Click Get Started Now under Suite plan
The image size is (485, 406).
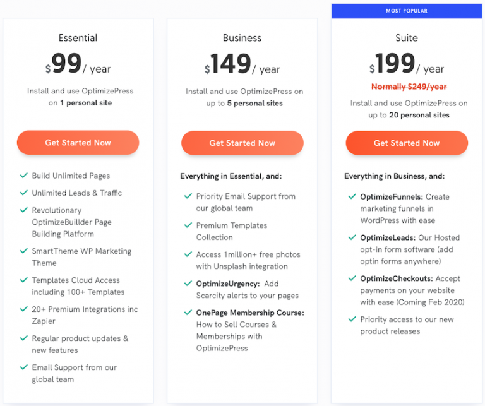point(407,143)
